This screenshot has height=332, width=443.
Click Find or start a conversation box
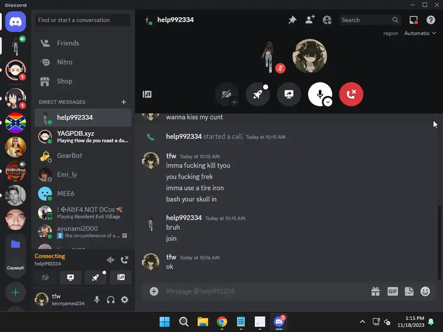83,20
